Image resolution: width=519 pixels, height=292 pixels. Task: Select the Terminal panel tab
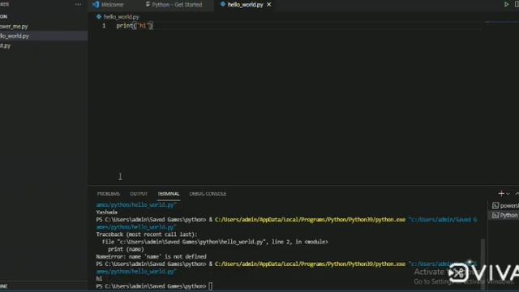click(x=169, y=194)
